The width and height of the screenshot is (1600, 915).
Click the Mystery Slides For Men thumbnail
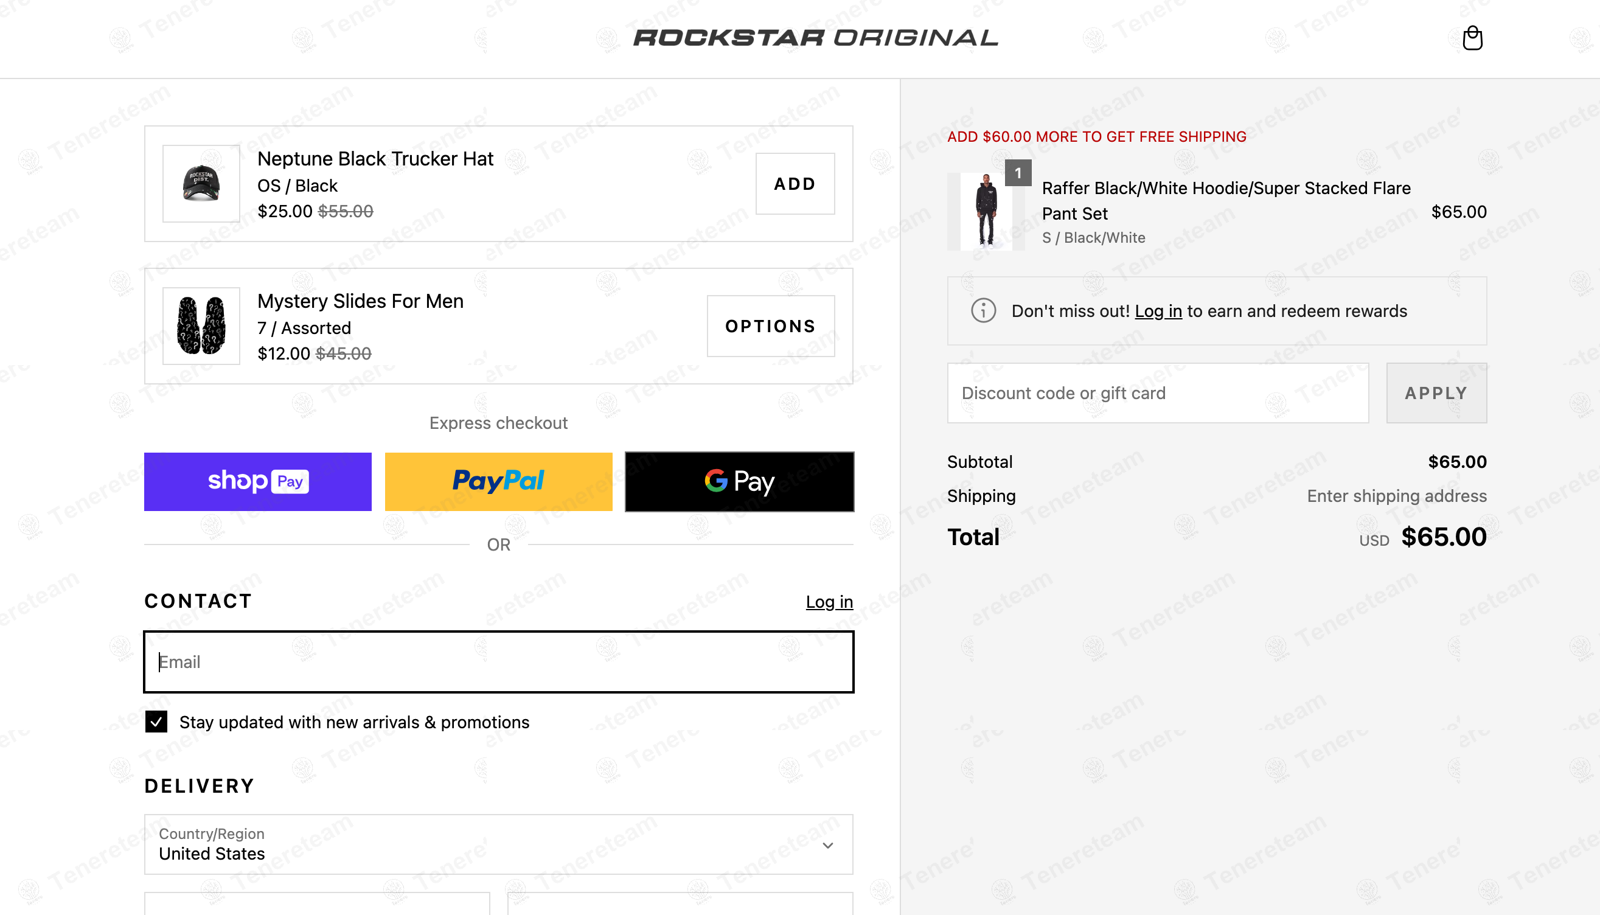(201, 326)
